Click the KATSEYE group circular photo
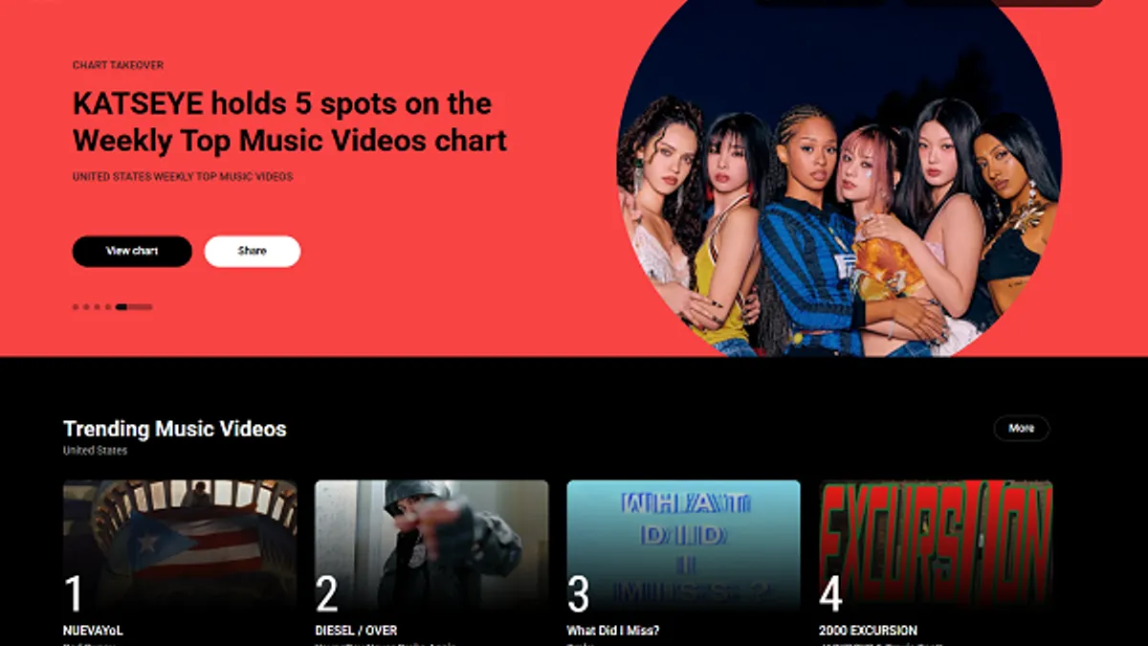1148x646 pixels. coord(839,178)
